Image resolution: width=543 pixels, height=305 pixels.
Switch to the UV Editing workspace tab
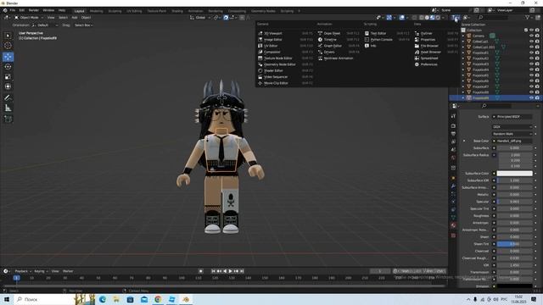(x=134, y=11)
